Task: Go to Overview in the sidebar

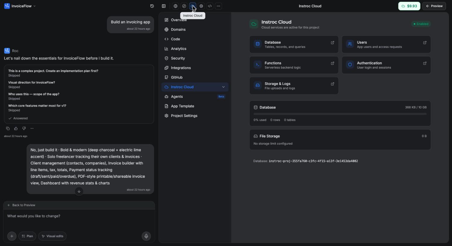Action: click(195, 20)
